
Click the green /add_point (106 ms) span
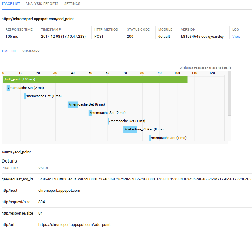coord(95,79)
